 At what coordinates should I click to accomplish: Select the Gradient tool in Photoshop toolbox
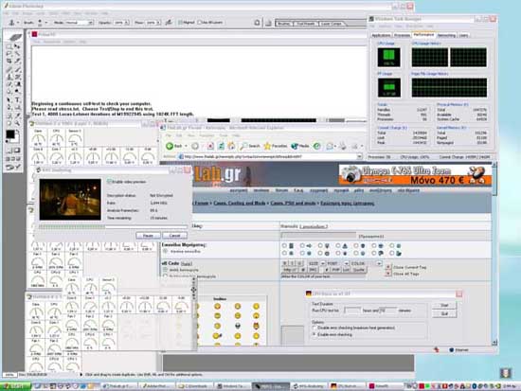(17, 84)
